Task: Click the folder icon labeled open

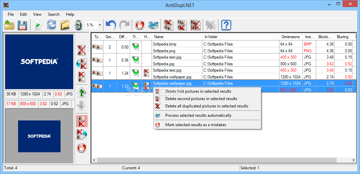Action: coord(65,25)
